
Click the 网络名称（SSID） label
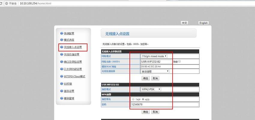[x=111, y=61]
